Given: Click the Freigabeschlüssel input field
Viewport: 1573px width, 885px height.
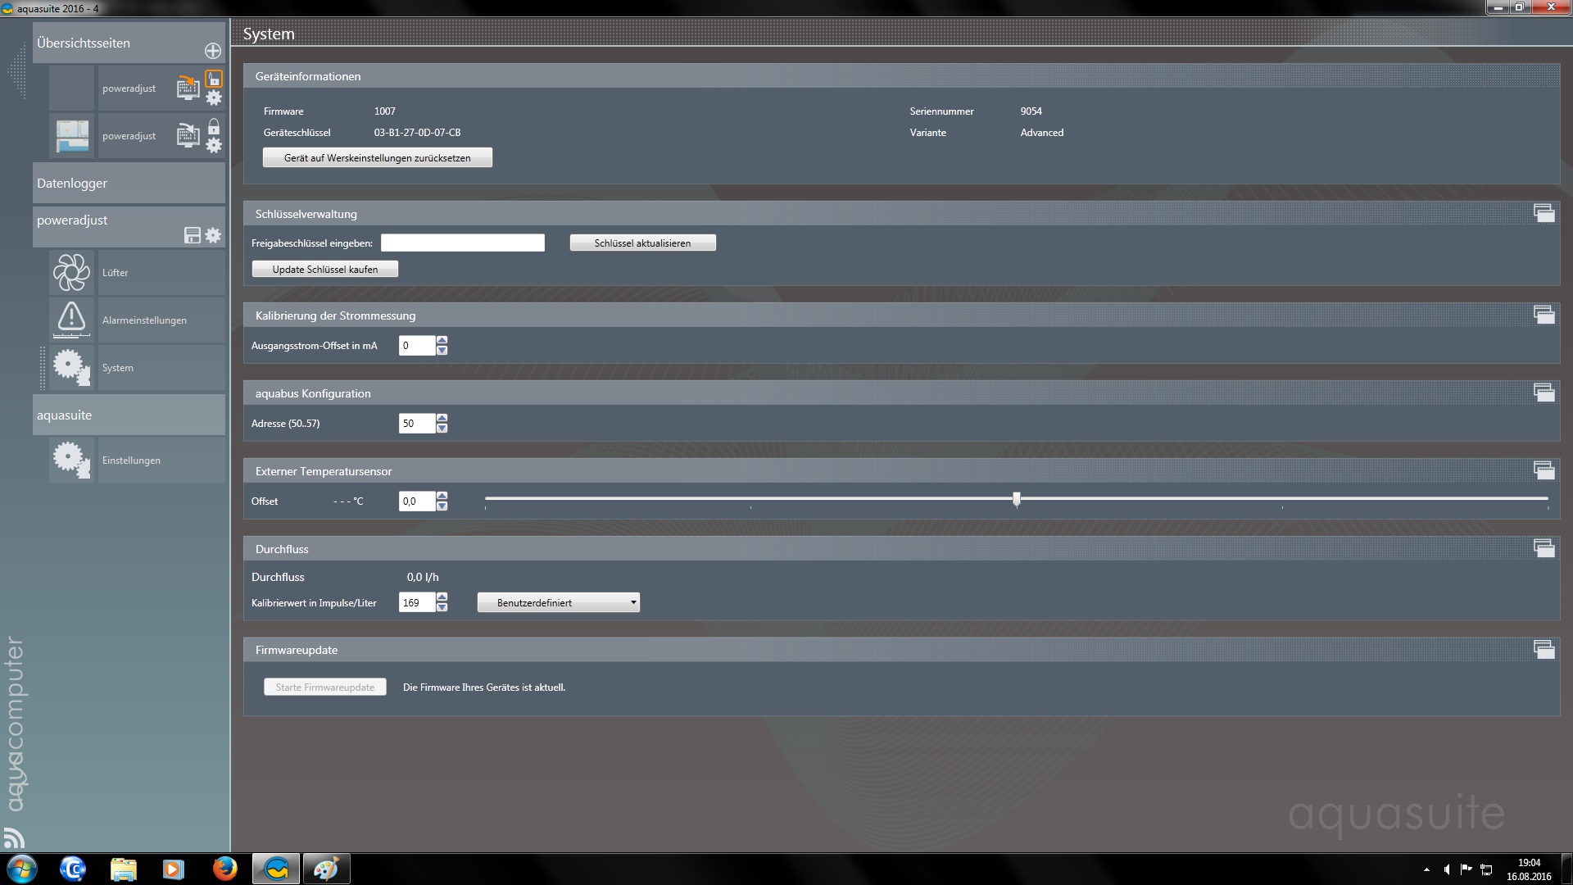Looking at the screenshot, I should [x=462, y=243].
